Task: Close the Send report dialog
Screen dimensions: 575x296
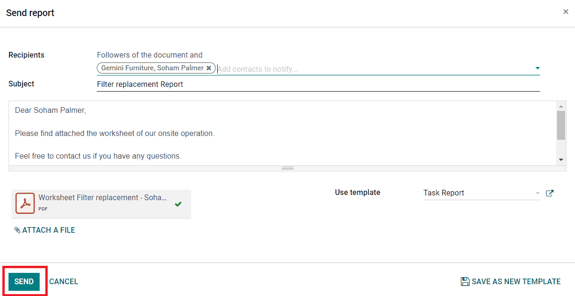Action: pyautogui.click(x=566, y=12)
